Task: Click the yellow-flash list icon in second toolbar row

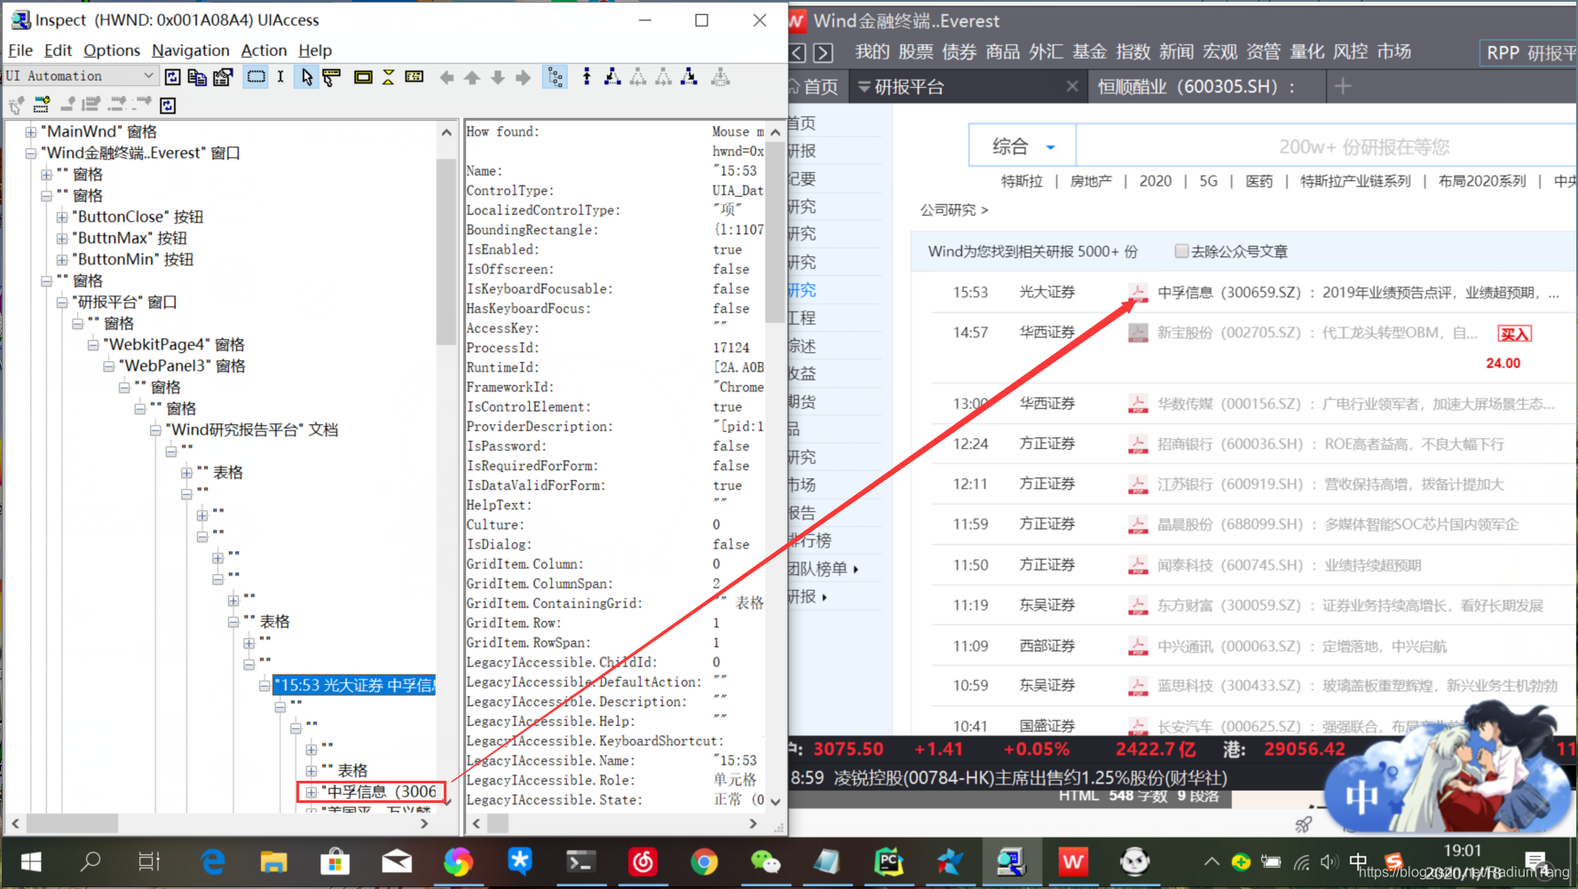Action: (41, 106)
